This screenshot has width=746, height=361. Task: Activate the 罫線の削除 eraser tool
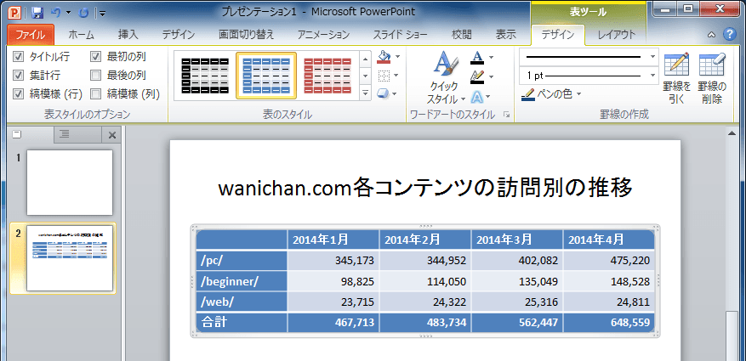pyautogui.click(x=712, y=78)
